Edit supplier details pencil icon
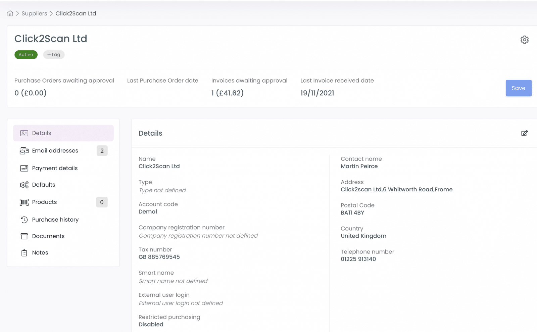537x332 pixels. [525, 133]
